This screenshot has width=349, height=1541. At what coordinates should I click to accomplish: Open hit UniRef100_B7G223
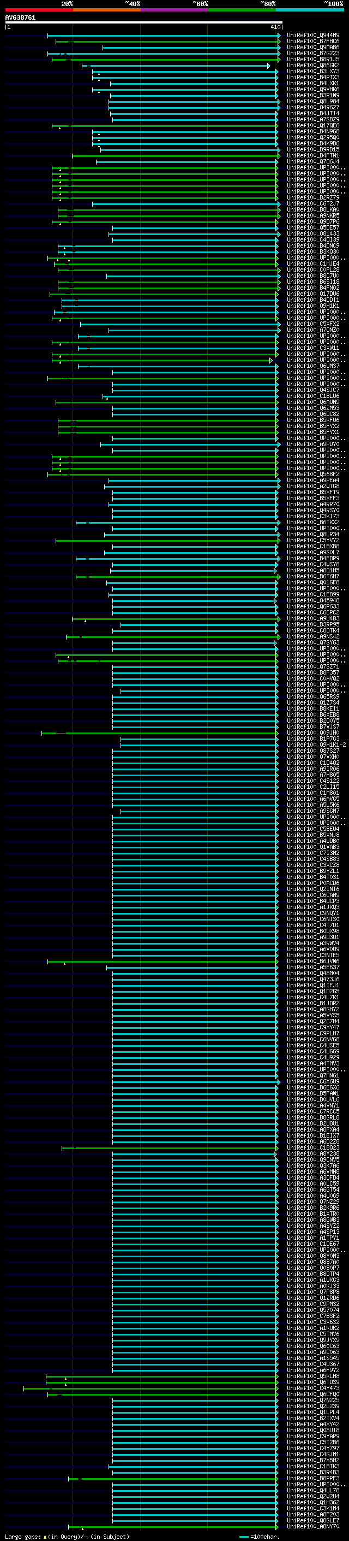click(313, 53)
